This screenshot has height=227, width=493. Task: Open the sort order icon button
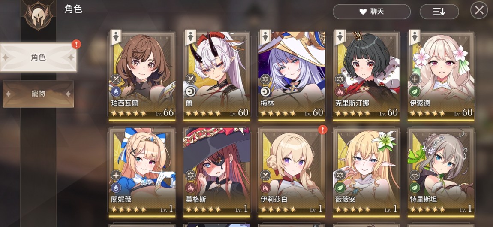439,12
